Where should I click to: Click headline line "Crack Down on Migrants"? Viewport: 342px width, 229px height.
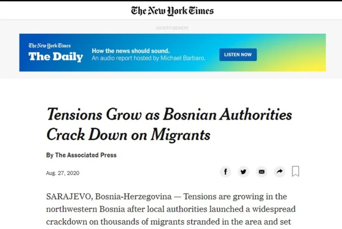click(128, 135)
